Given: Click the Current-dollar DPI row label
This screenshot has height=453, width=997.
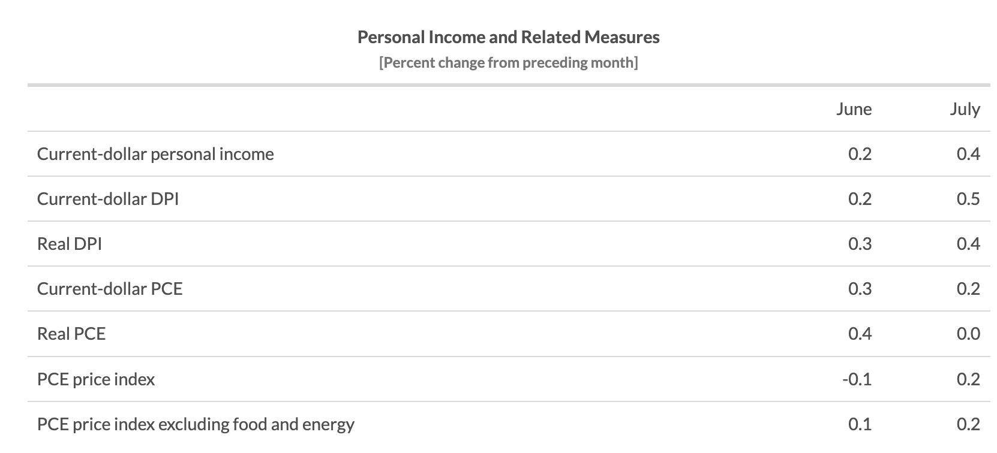Looking at the screenshot, I should (108, 199).
